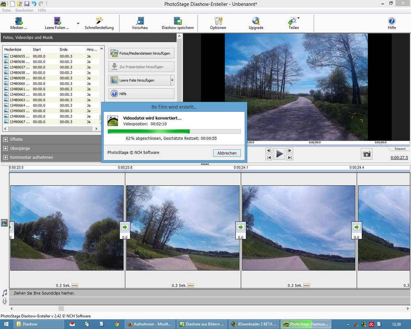The height and width of the screenshot is (329, 411).
Task: Open the Datei menu
Action: (6, 10)
